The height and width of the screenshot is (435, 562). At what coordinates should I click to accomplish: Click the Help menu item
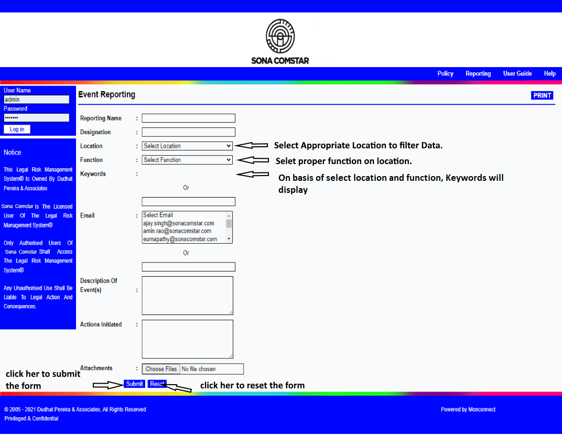(549, 74)
